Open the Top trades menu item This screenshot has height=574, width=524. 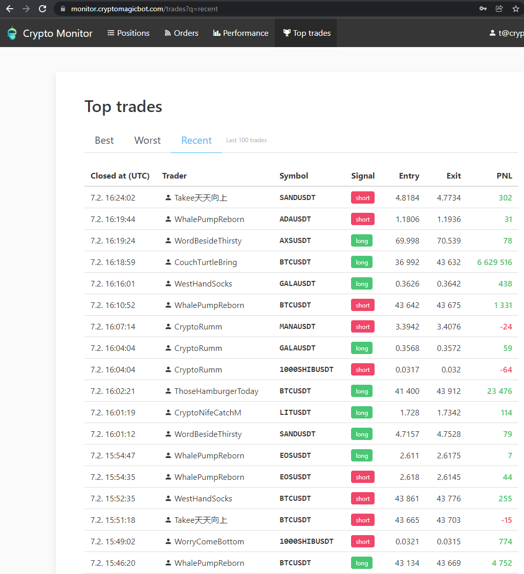click(x=306, y=33)
